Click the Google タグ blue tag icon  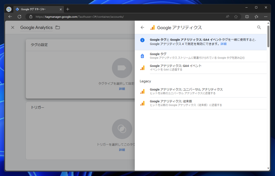tap(142, 56)
